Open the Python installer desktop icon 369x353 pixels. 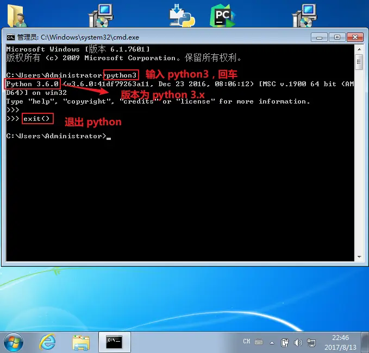pyautogui.click(x=182, y=15)
